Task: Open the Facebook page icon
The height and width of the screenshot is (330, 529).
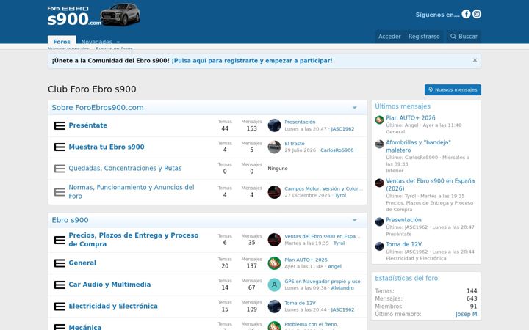Action: coord(466,14)
